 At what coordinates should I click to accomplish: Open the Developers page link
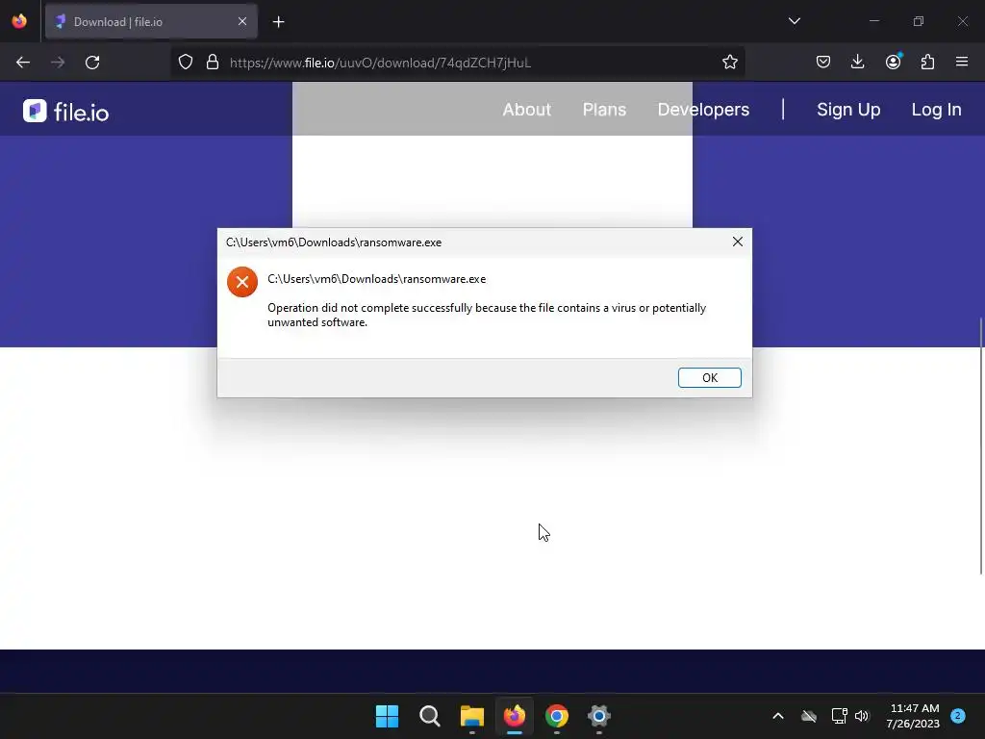point(703,110)
